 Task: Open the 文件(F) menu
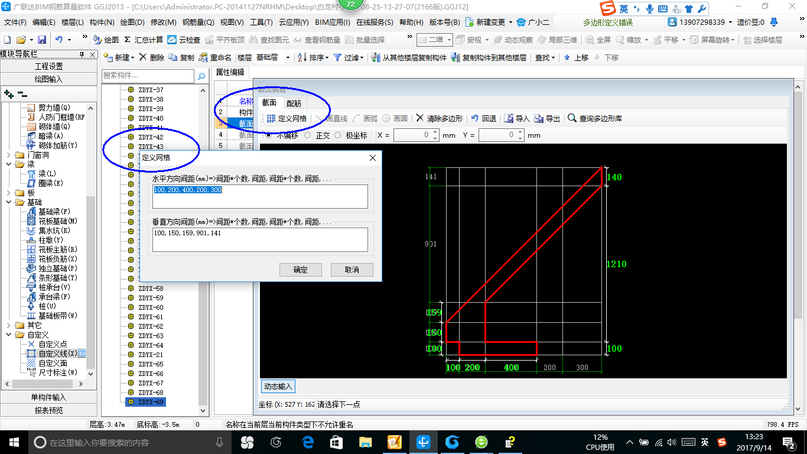click(15, 22)
